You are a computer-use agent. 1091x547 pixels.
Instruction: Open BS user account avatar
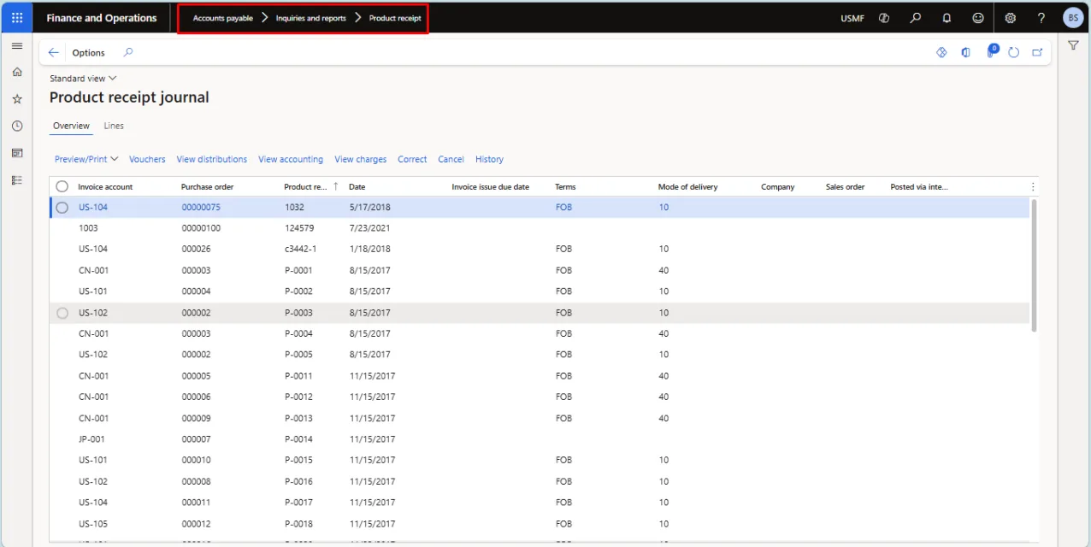pos(1073,18)
